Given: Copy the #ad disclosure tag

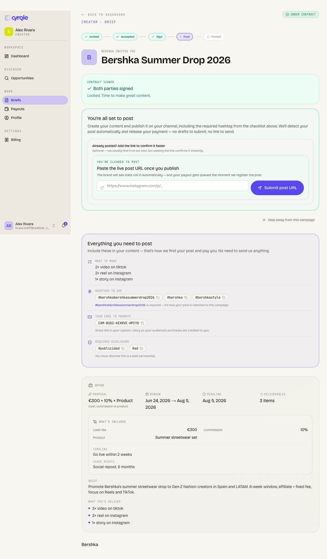Looking at the screenshot, I should pyautogui.click(x=141, y=348).
